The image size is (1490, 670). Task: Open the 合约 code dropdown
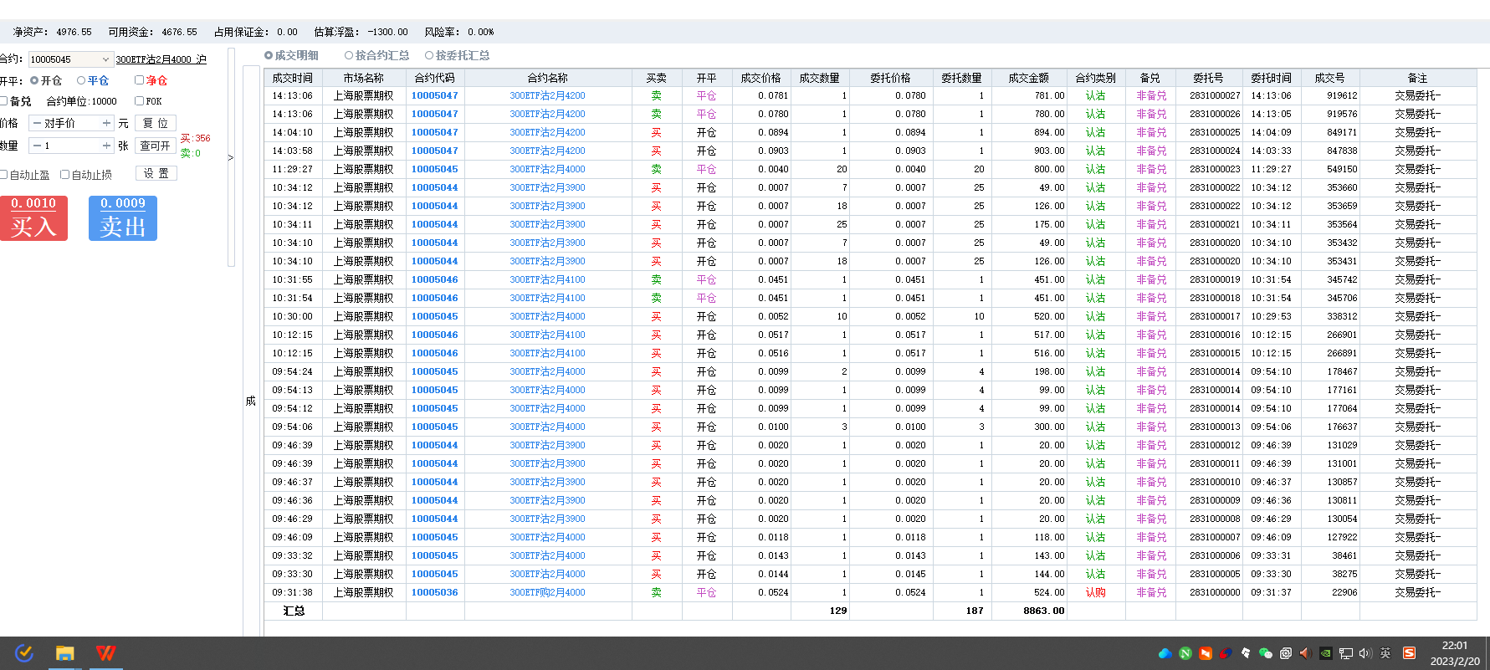(105, 59)
